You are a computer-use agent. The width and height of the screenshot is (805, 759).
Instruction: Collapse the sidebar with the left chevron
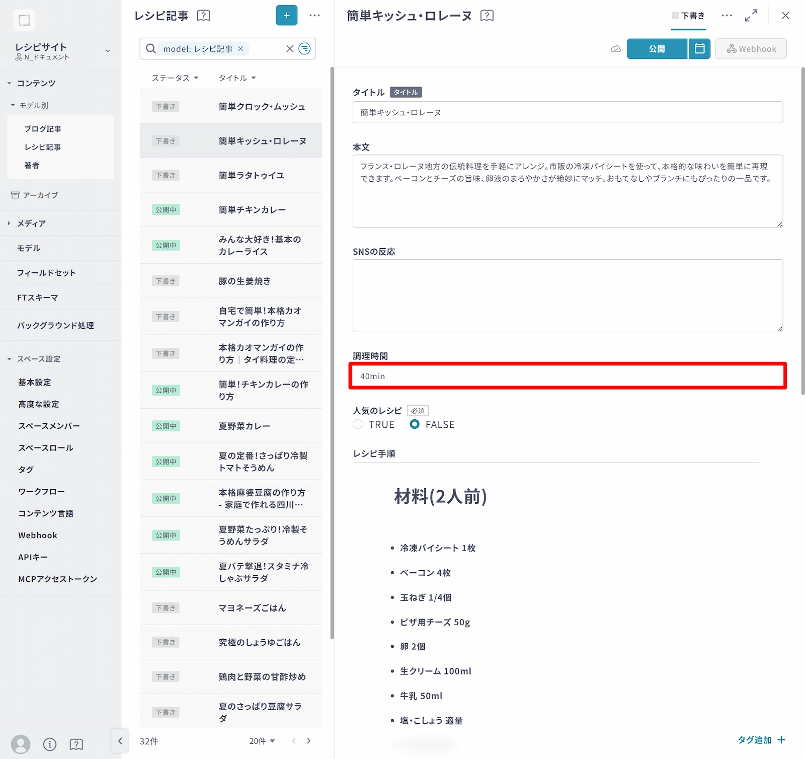120,741
